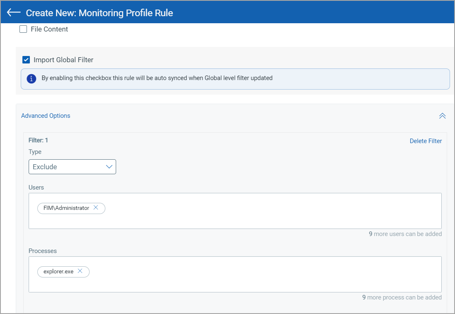Viewport: 455px width, 314px height.
Task: Click the 'Create New: Monitoring Profile Rule' title
Action: (100, 13)
